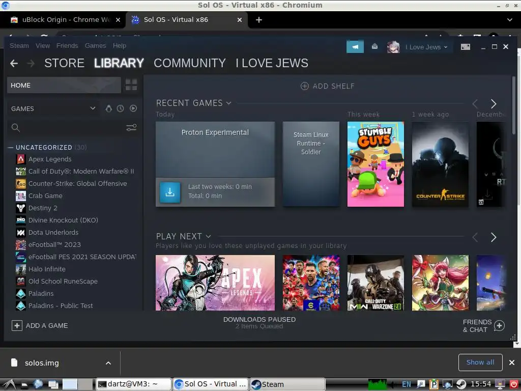Open the View menu

coord(43,45)
